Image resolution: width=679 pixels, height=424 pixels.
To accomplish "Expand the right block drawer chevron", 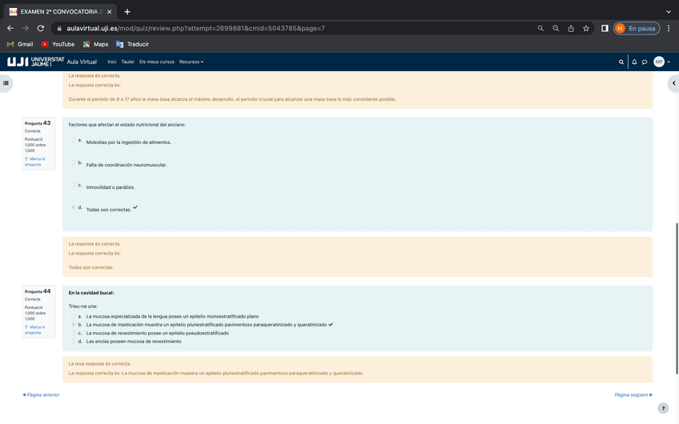I will point(673,82).
